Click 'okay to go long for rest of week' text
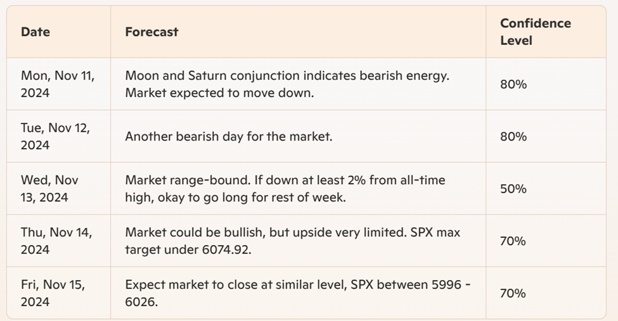Viewport: 618px width, 321px height. tap(252, 198)
